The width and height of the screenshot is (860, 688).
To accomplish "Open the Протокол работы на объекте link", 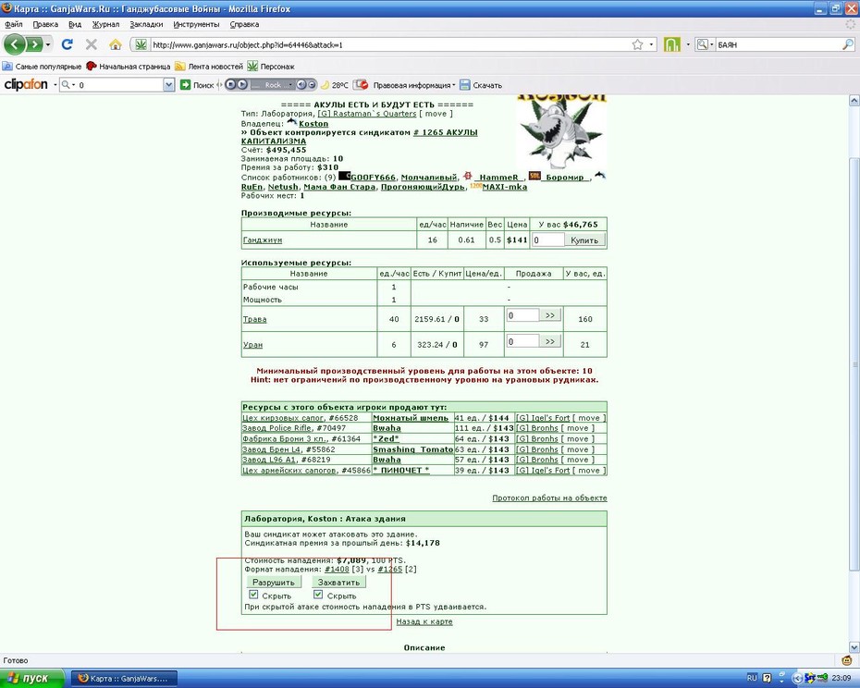I will (549, 498).
